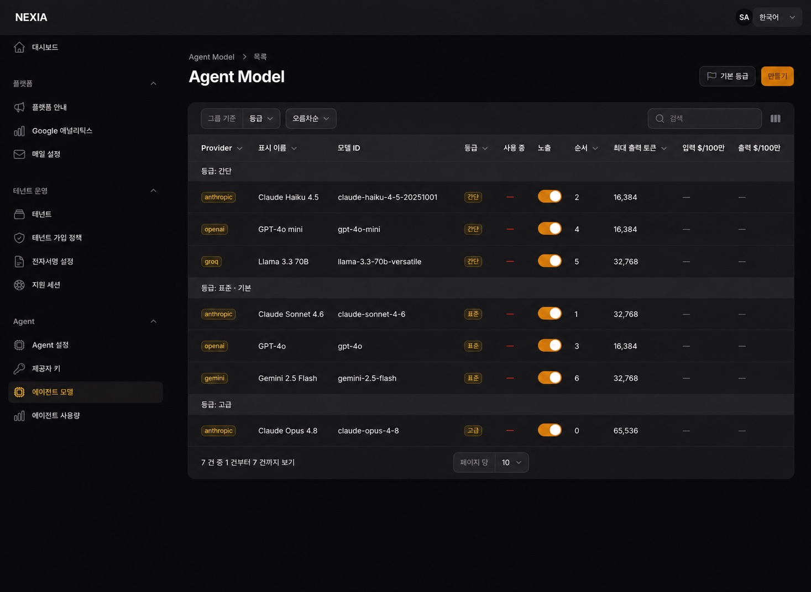Image resolution: width=811 pixels, height=592 pixels.
Task: Collapse the Agent sidebar section
Action: 154,321
